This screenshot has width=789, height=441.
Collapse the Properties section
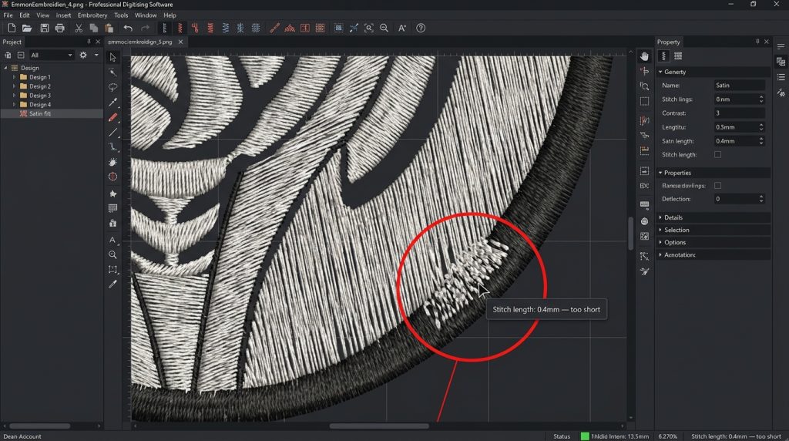660,173
